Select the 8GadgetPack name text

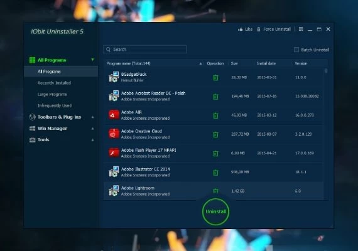tap(134, 75)
